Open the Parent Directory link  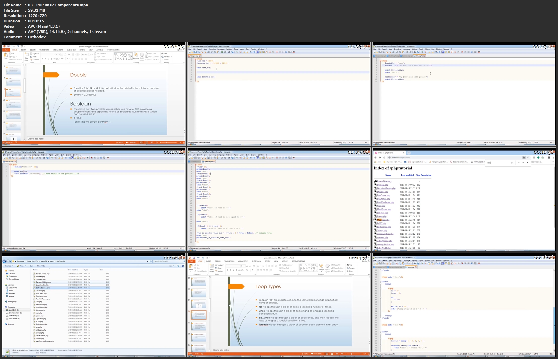pos(384,181)
